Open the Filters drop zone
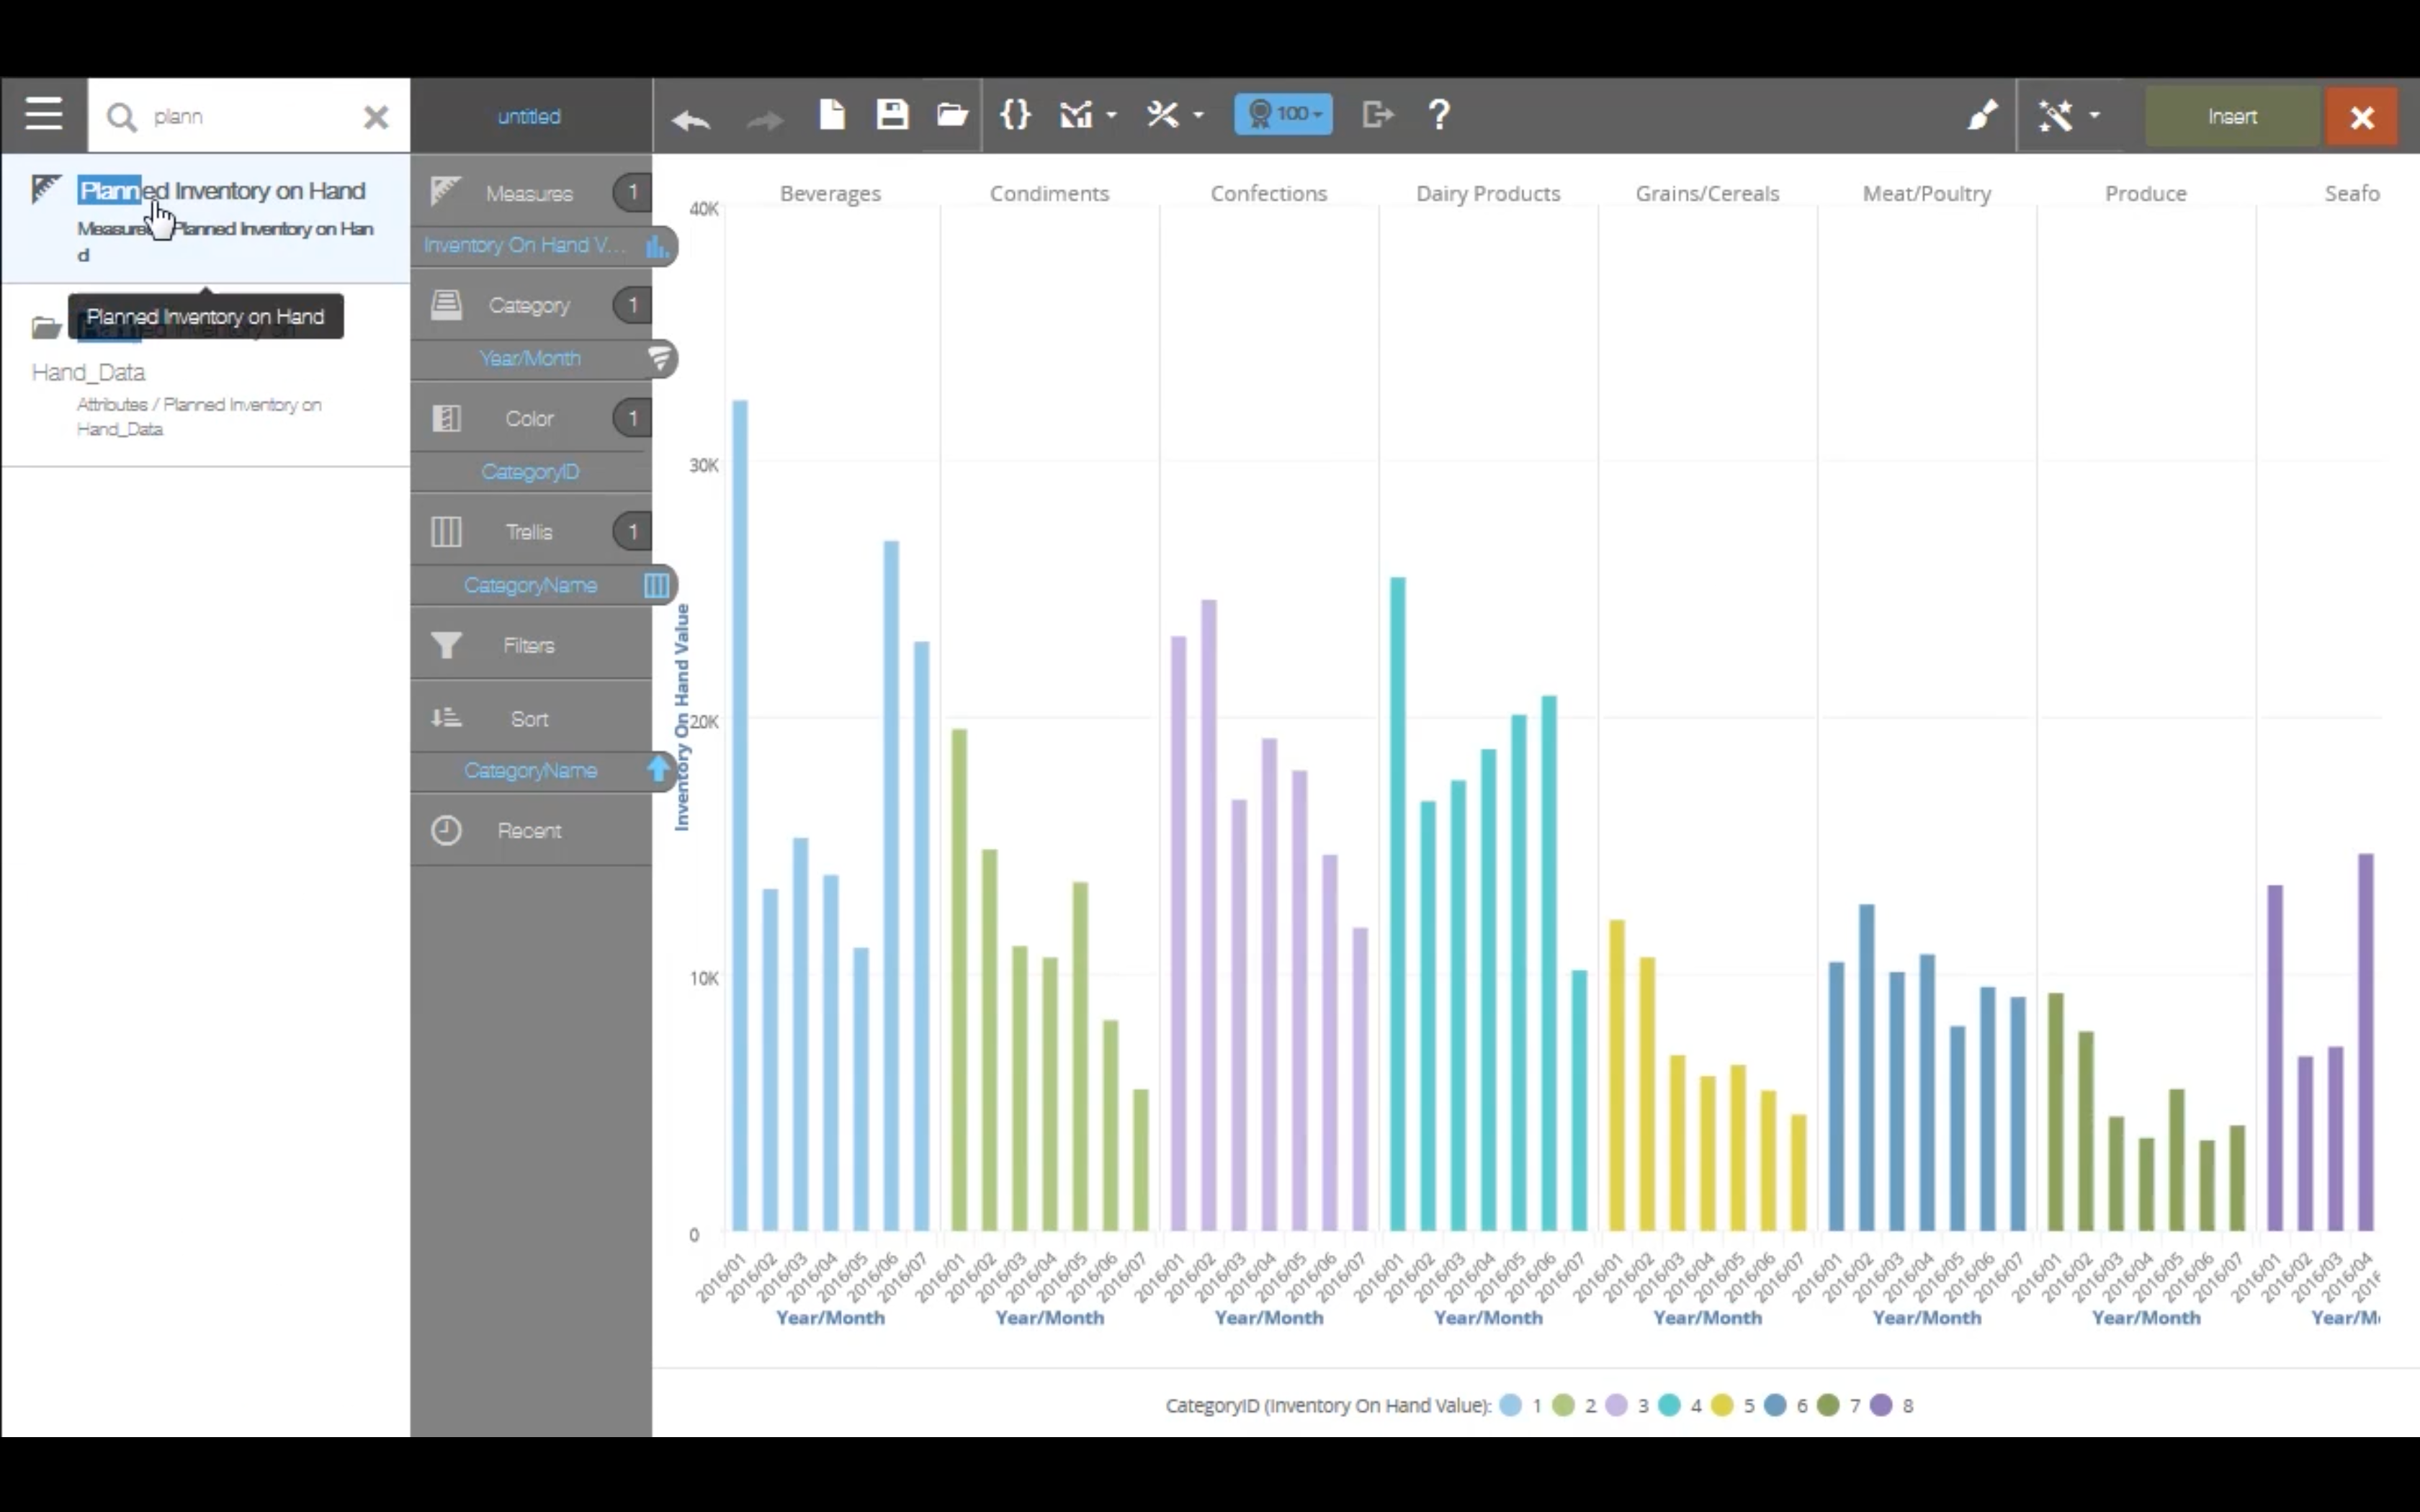Image resolution: width=2420 pixels, height=1512 pixels. pos(529,645)
